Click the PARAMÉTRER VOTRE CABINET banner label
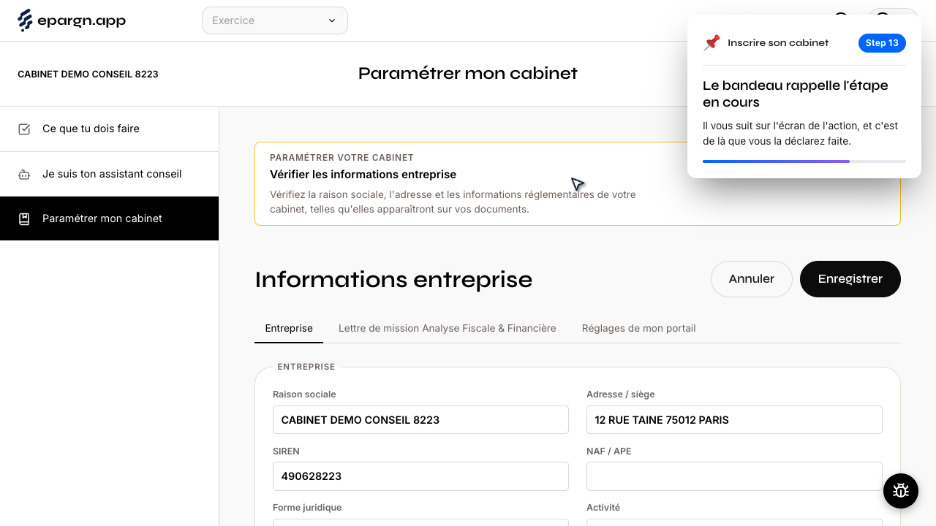Screen dimensions: 936x526 pyautogui.click(x=341, y=158)
